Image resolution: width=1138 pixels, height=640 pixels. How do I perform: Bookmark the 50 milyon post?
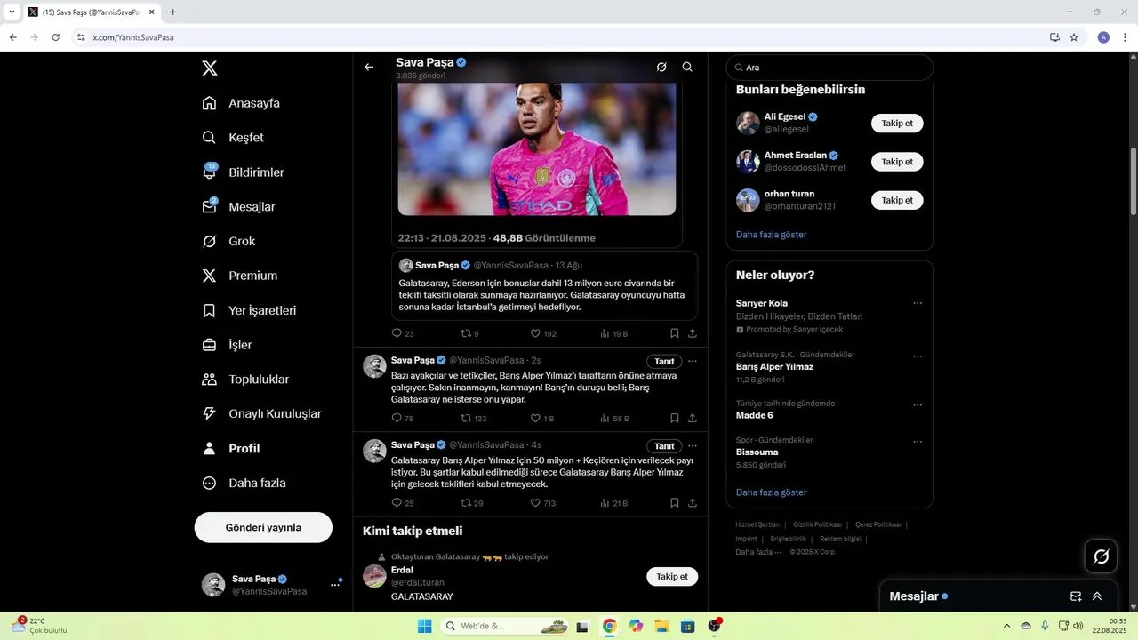point(675,503)
